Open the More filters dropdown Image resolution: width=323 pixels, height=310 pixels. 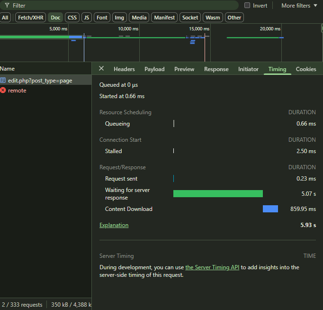(299, 6)
